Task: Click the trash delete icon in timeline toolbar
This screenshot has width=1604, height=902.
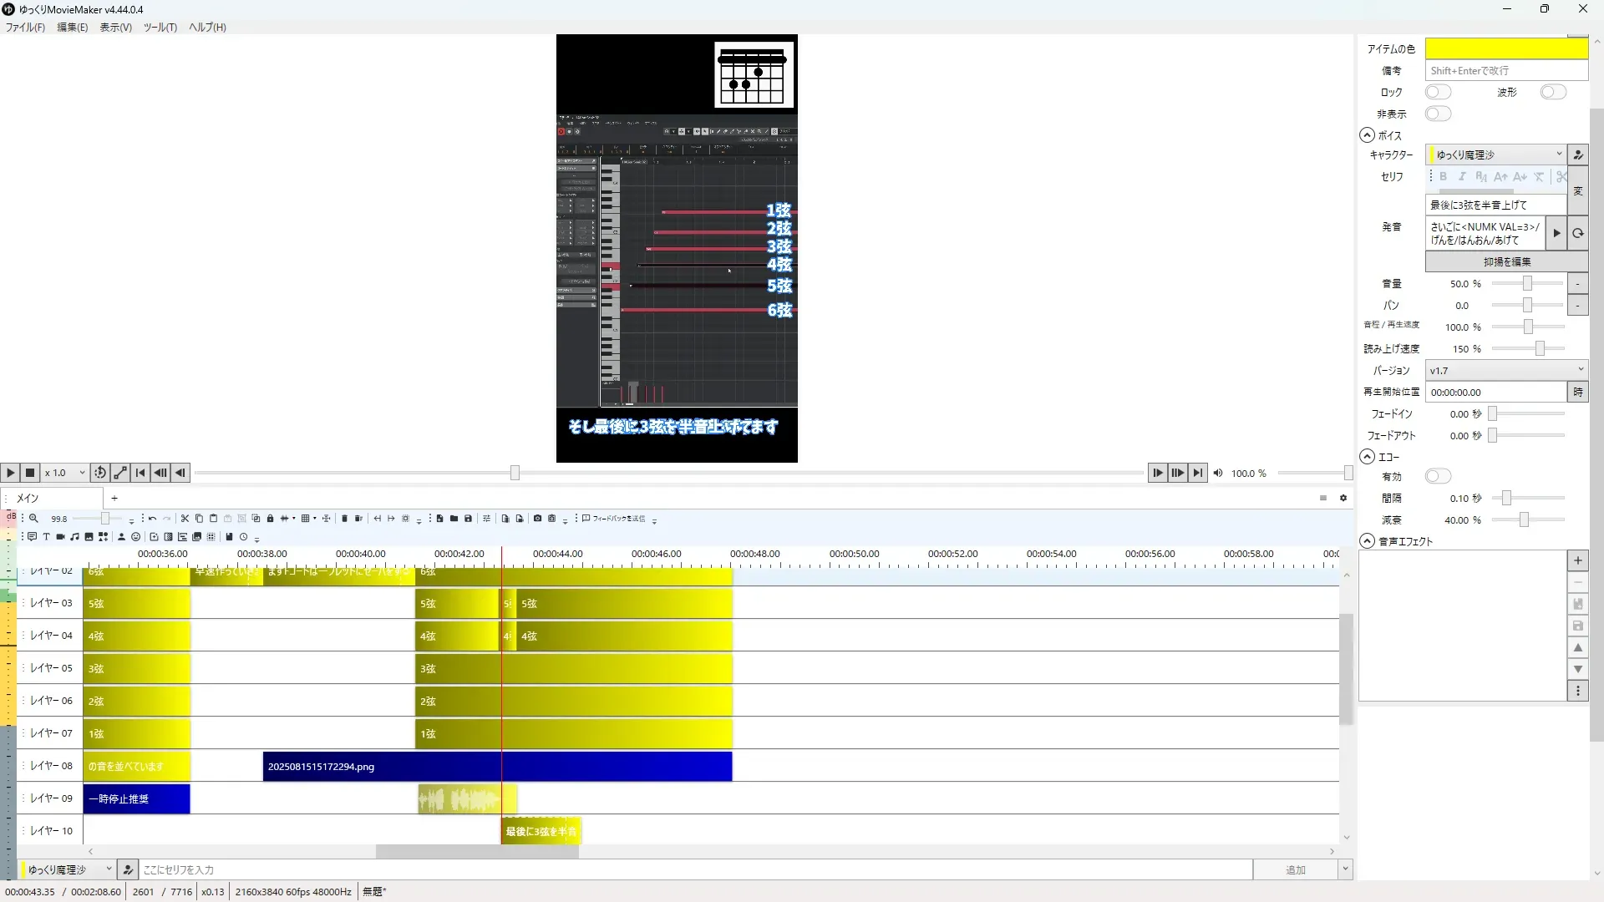Action: click(344, 519)
